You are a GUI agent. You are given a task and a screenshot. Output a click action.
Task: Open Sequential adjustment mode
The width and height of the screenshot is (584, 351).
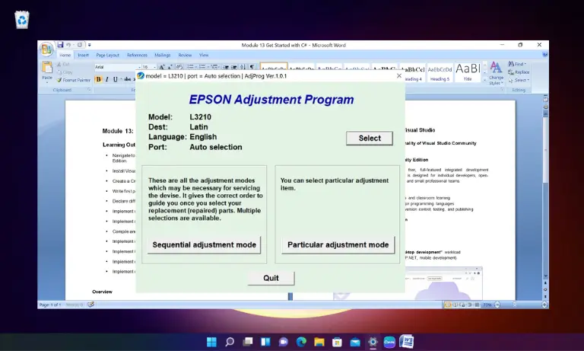pos(204,245)
